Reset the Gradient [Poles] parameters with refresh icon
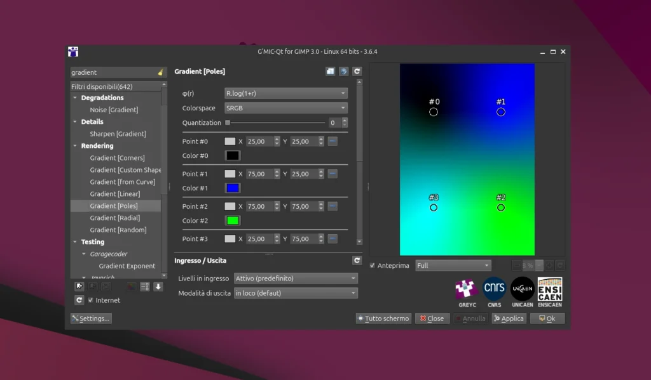Screen dimensions: 651x380 click(357, 71)
